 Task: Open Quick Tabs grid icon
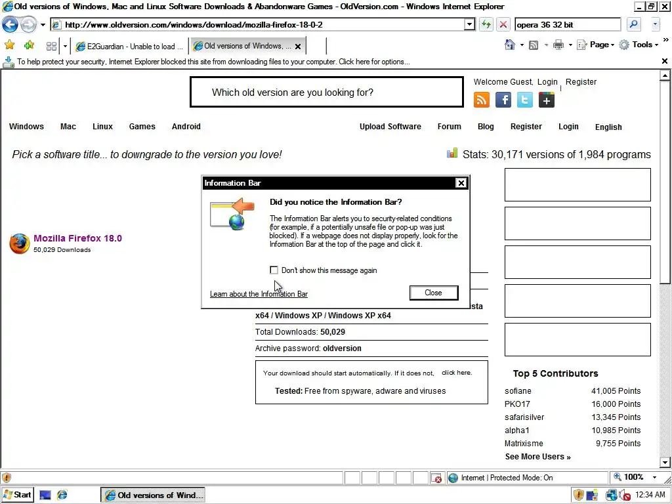tap(51, 46)
